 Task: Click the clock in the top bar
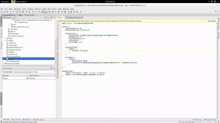[110, 1]
